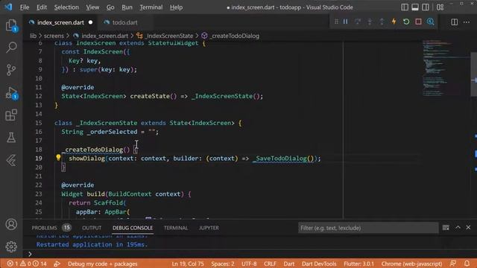
Task: Expand _IndexScreenState breadcrumb segment
Action: [169, 36]
